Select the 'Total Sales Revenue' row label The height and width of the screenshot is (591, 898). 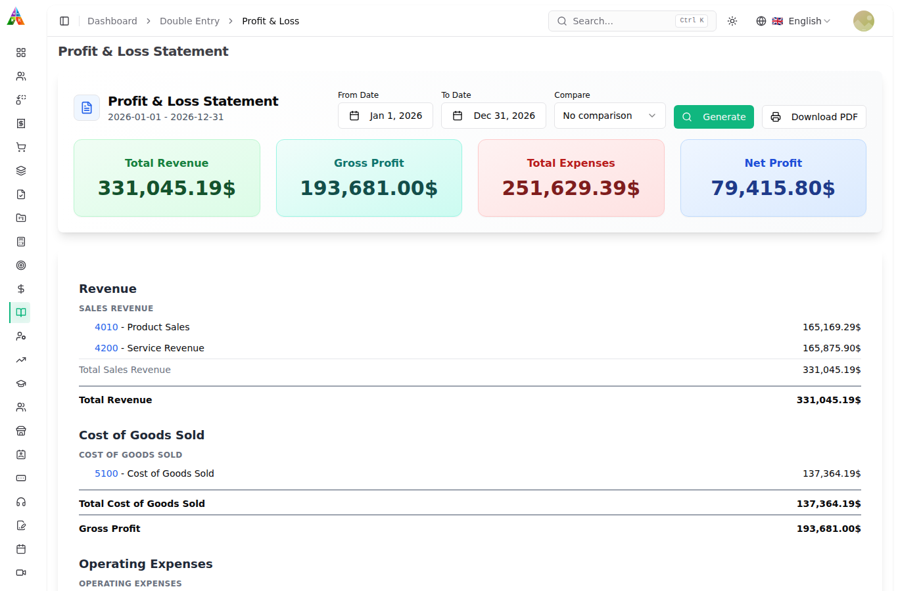(125, 370)
